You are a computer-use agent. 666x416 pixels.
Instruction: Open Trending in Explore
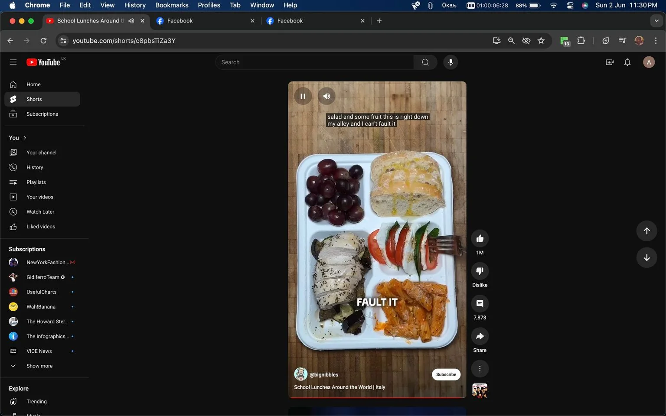pos(42,401)
